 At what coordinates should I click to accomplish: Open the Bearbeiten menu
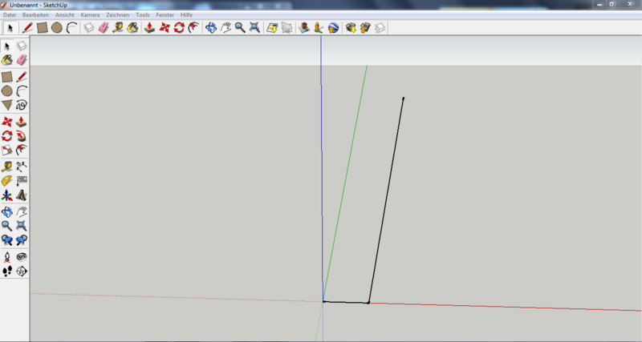(35, 14)
